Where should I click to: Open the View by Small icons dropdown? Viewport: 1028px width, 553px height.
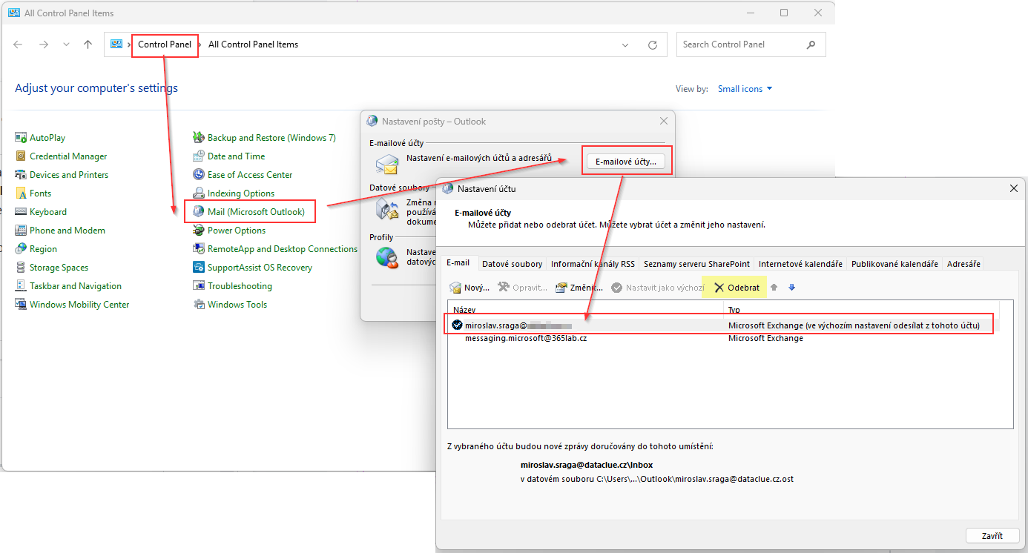[x=745, y=89]
